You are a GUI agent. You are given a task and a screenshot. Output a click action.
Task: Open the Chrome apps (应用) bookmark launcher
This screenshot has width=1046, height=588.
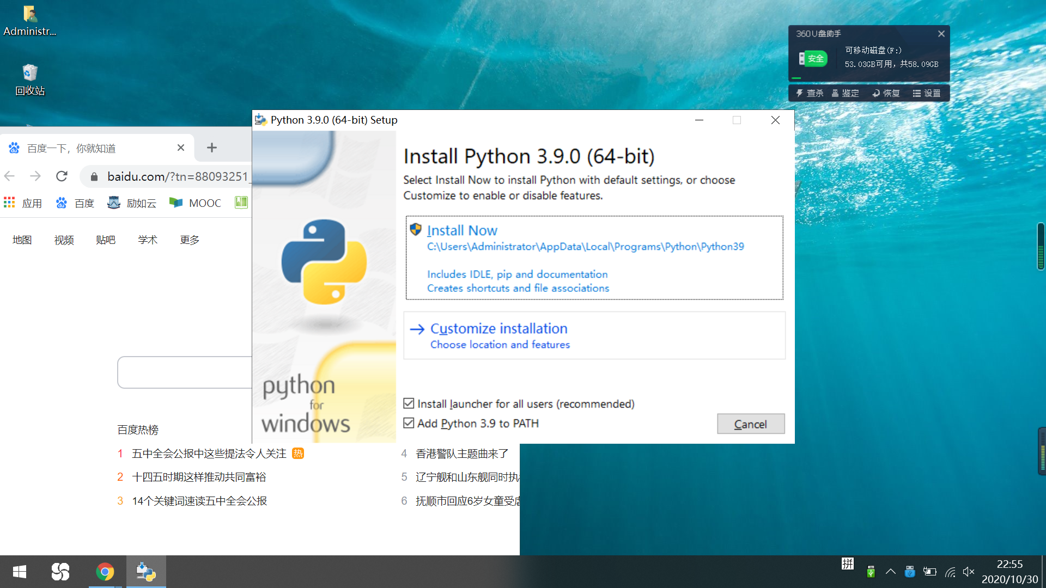point(23,203)
